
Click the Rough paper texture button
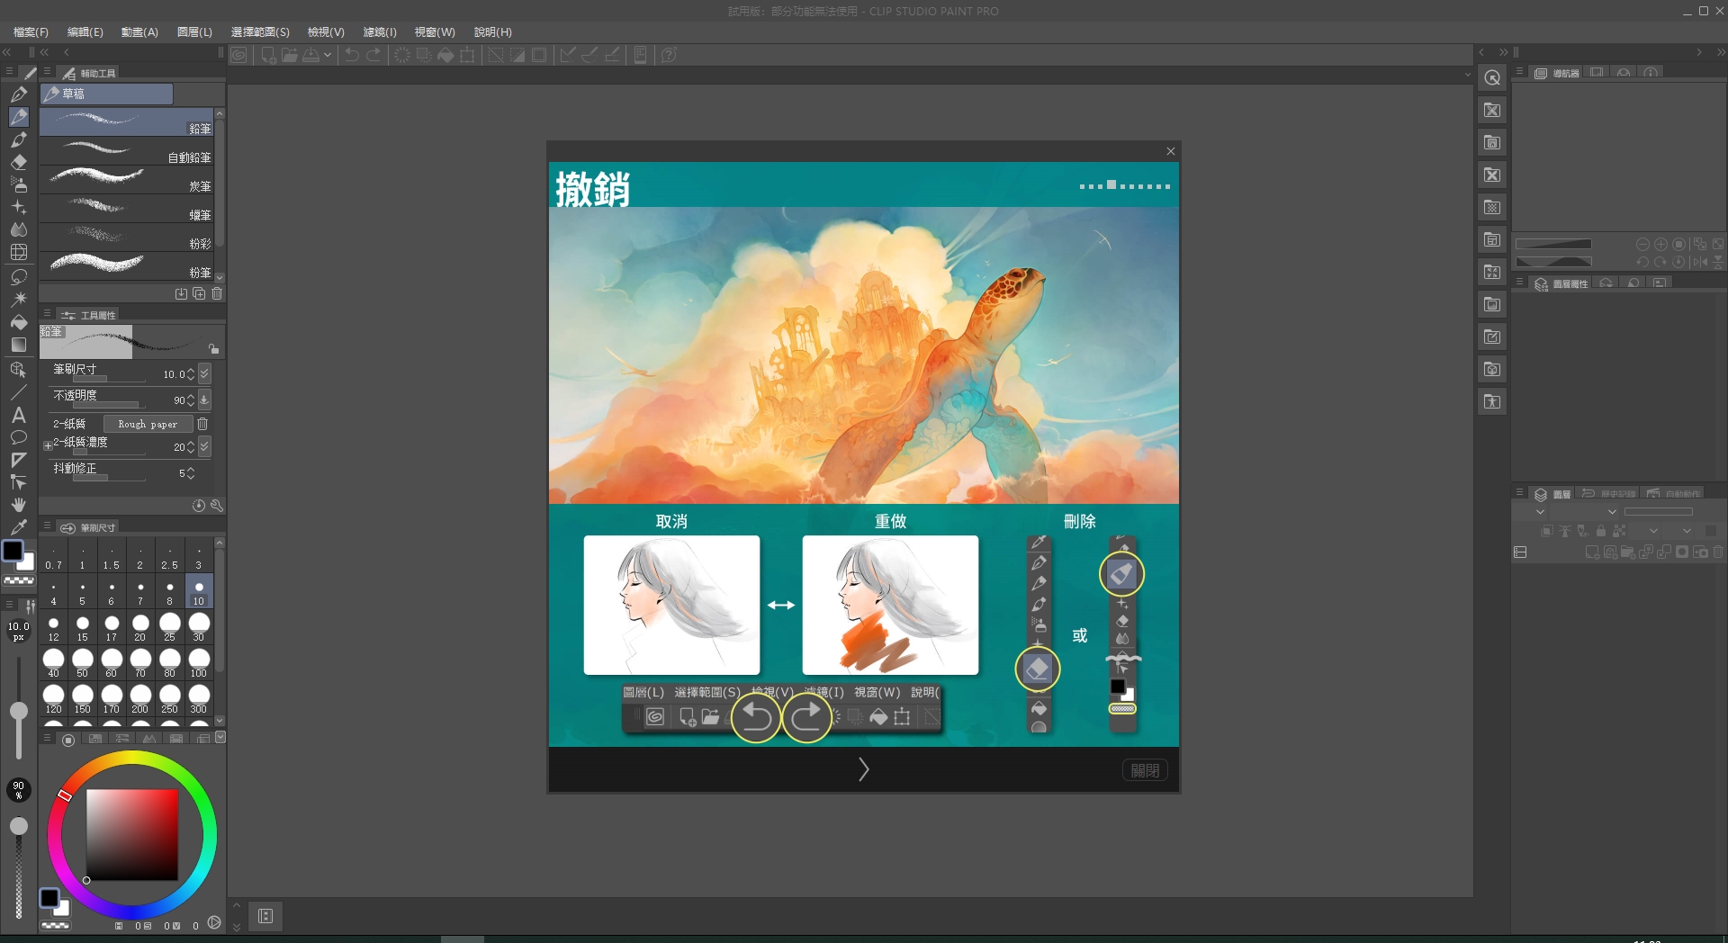tap(148, 424)
